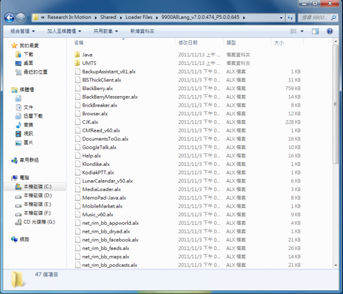
Task: Click Shared breadcrumb in address bar
Action: point(108,17)
